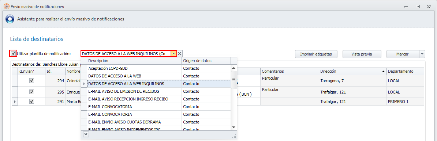Click the app icon in title bar
Image resolution: width=437 pixels, height=141 pixels.
(6, 6)
